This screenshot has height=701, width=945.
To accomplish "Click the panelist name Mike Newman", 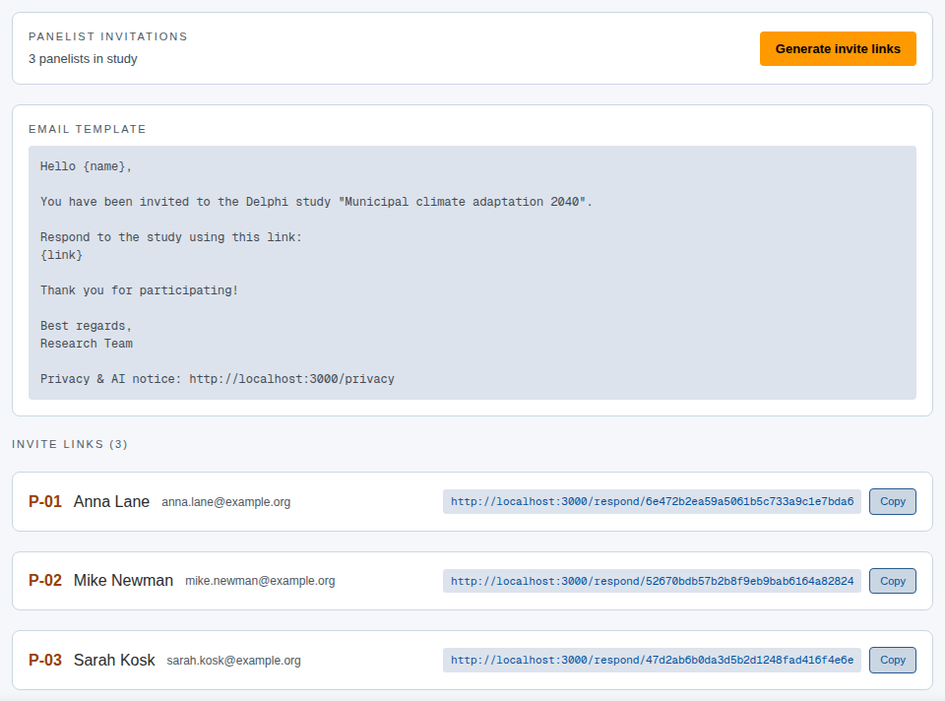I will 123,581.
